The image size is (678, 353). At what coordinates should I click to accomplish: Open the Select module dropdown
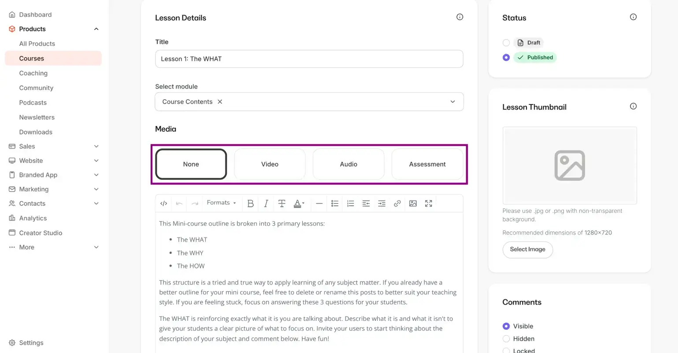click(452, 101)
